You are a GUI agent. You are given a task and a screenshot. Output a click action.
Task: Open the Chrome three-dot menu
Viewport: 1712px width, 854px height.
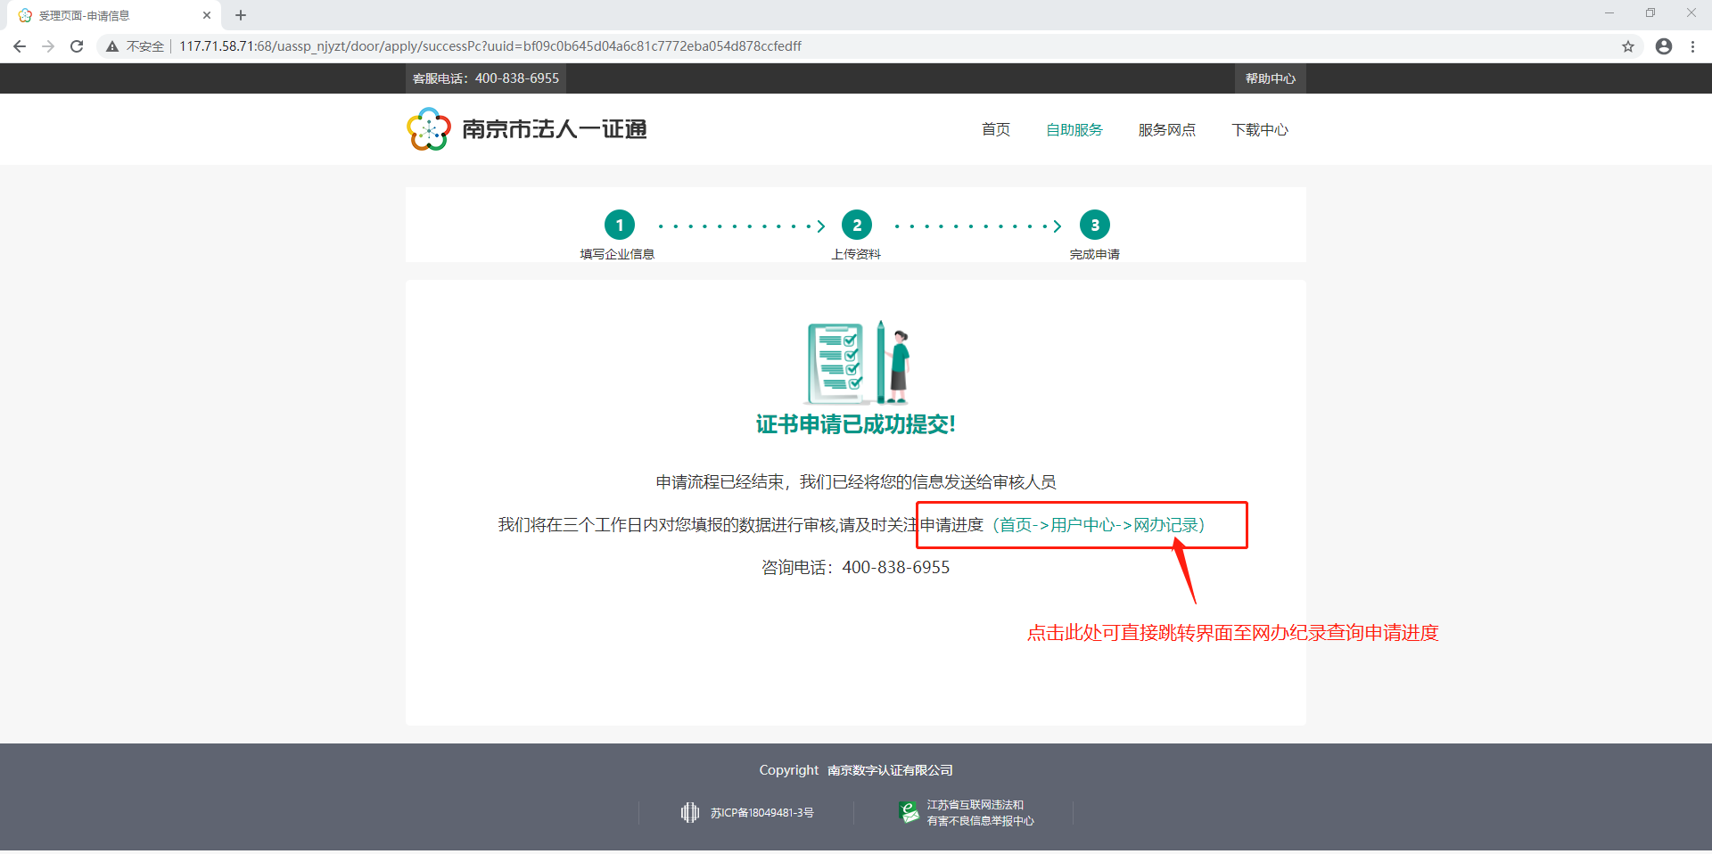[x=1692, y=46]
